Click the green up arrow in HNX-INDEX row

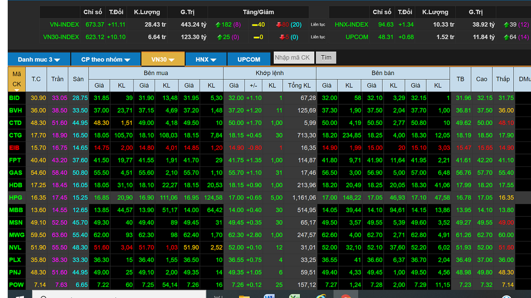point(506,25)
